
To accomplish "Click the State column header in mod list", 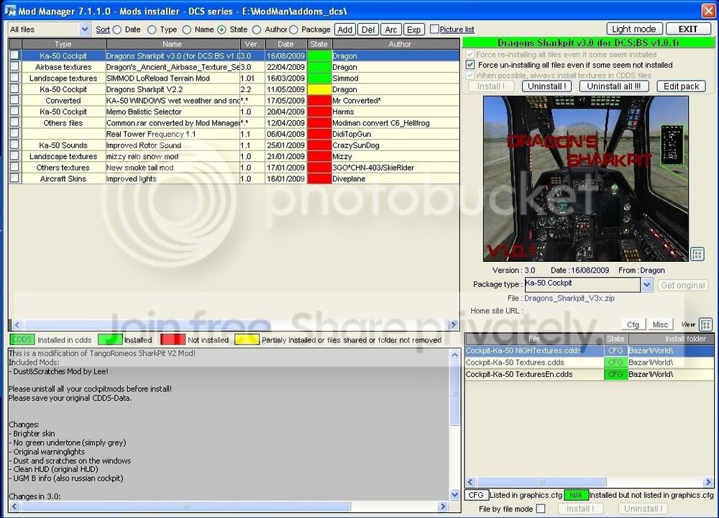I will click(319, 44).
